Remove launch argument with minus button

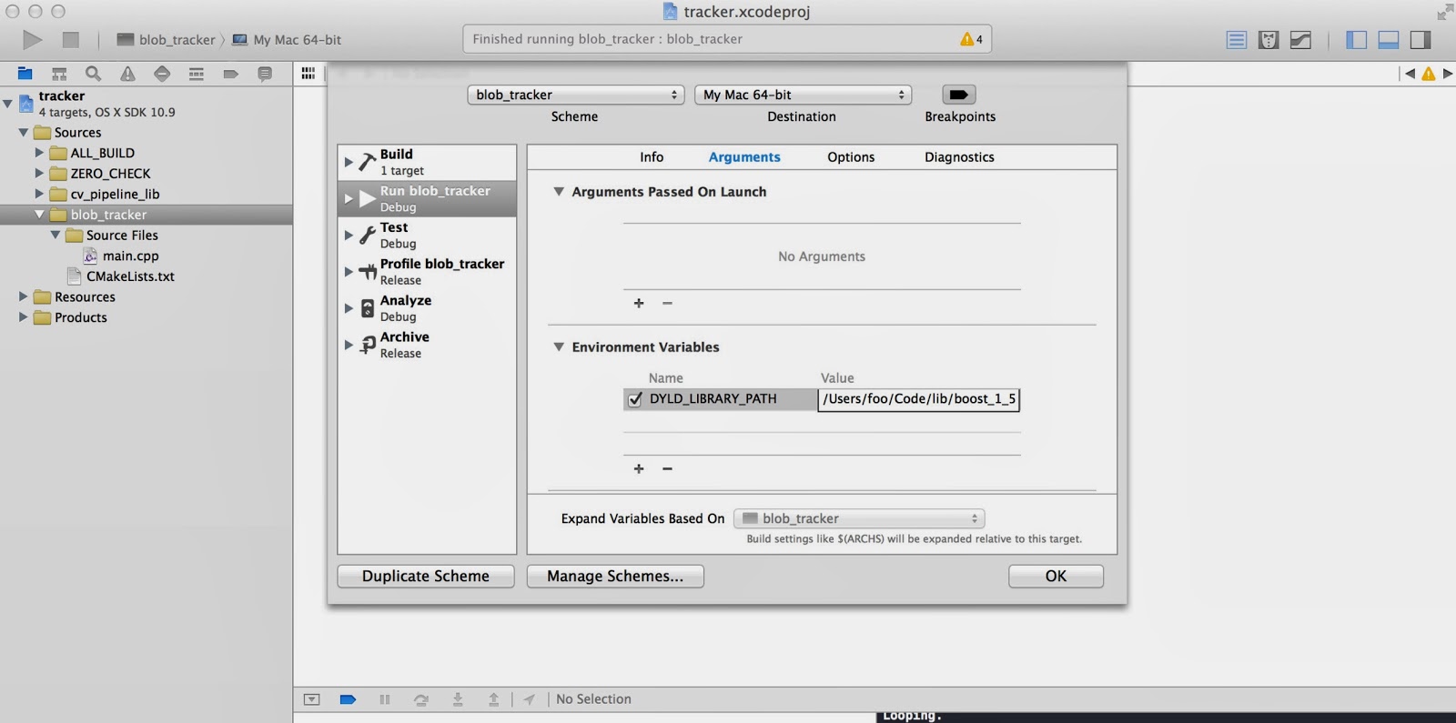[x=667, y=303]
